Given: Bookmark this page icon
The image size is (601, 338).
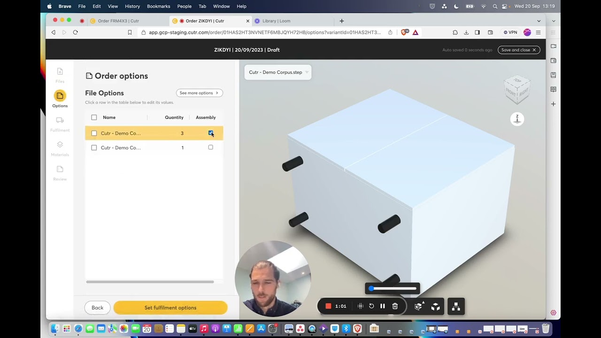Looking at the screenshot, I should [130, 32].
